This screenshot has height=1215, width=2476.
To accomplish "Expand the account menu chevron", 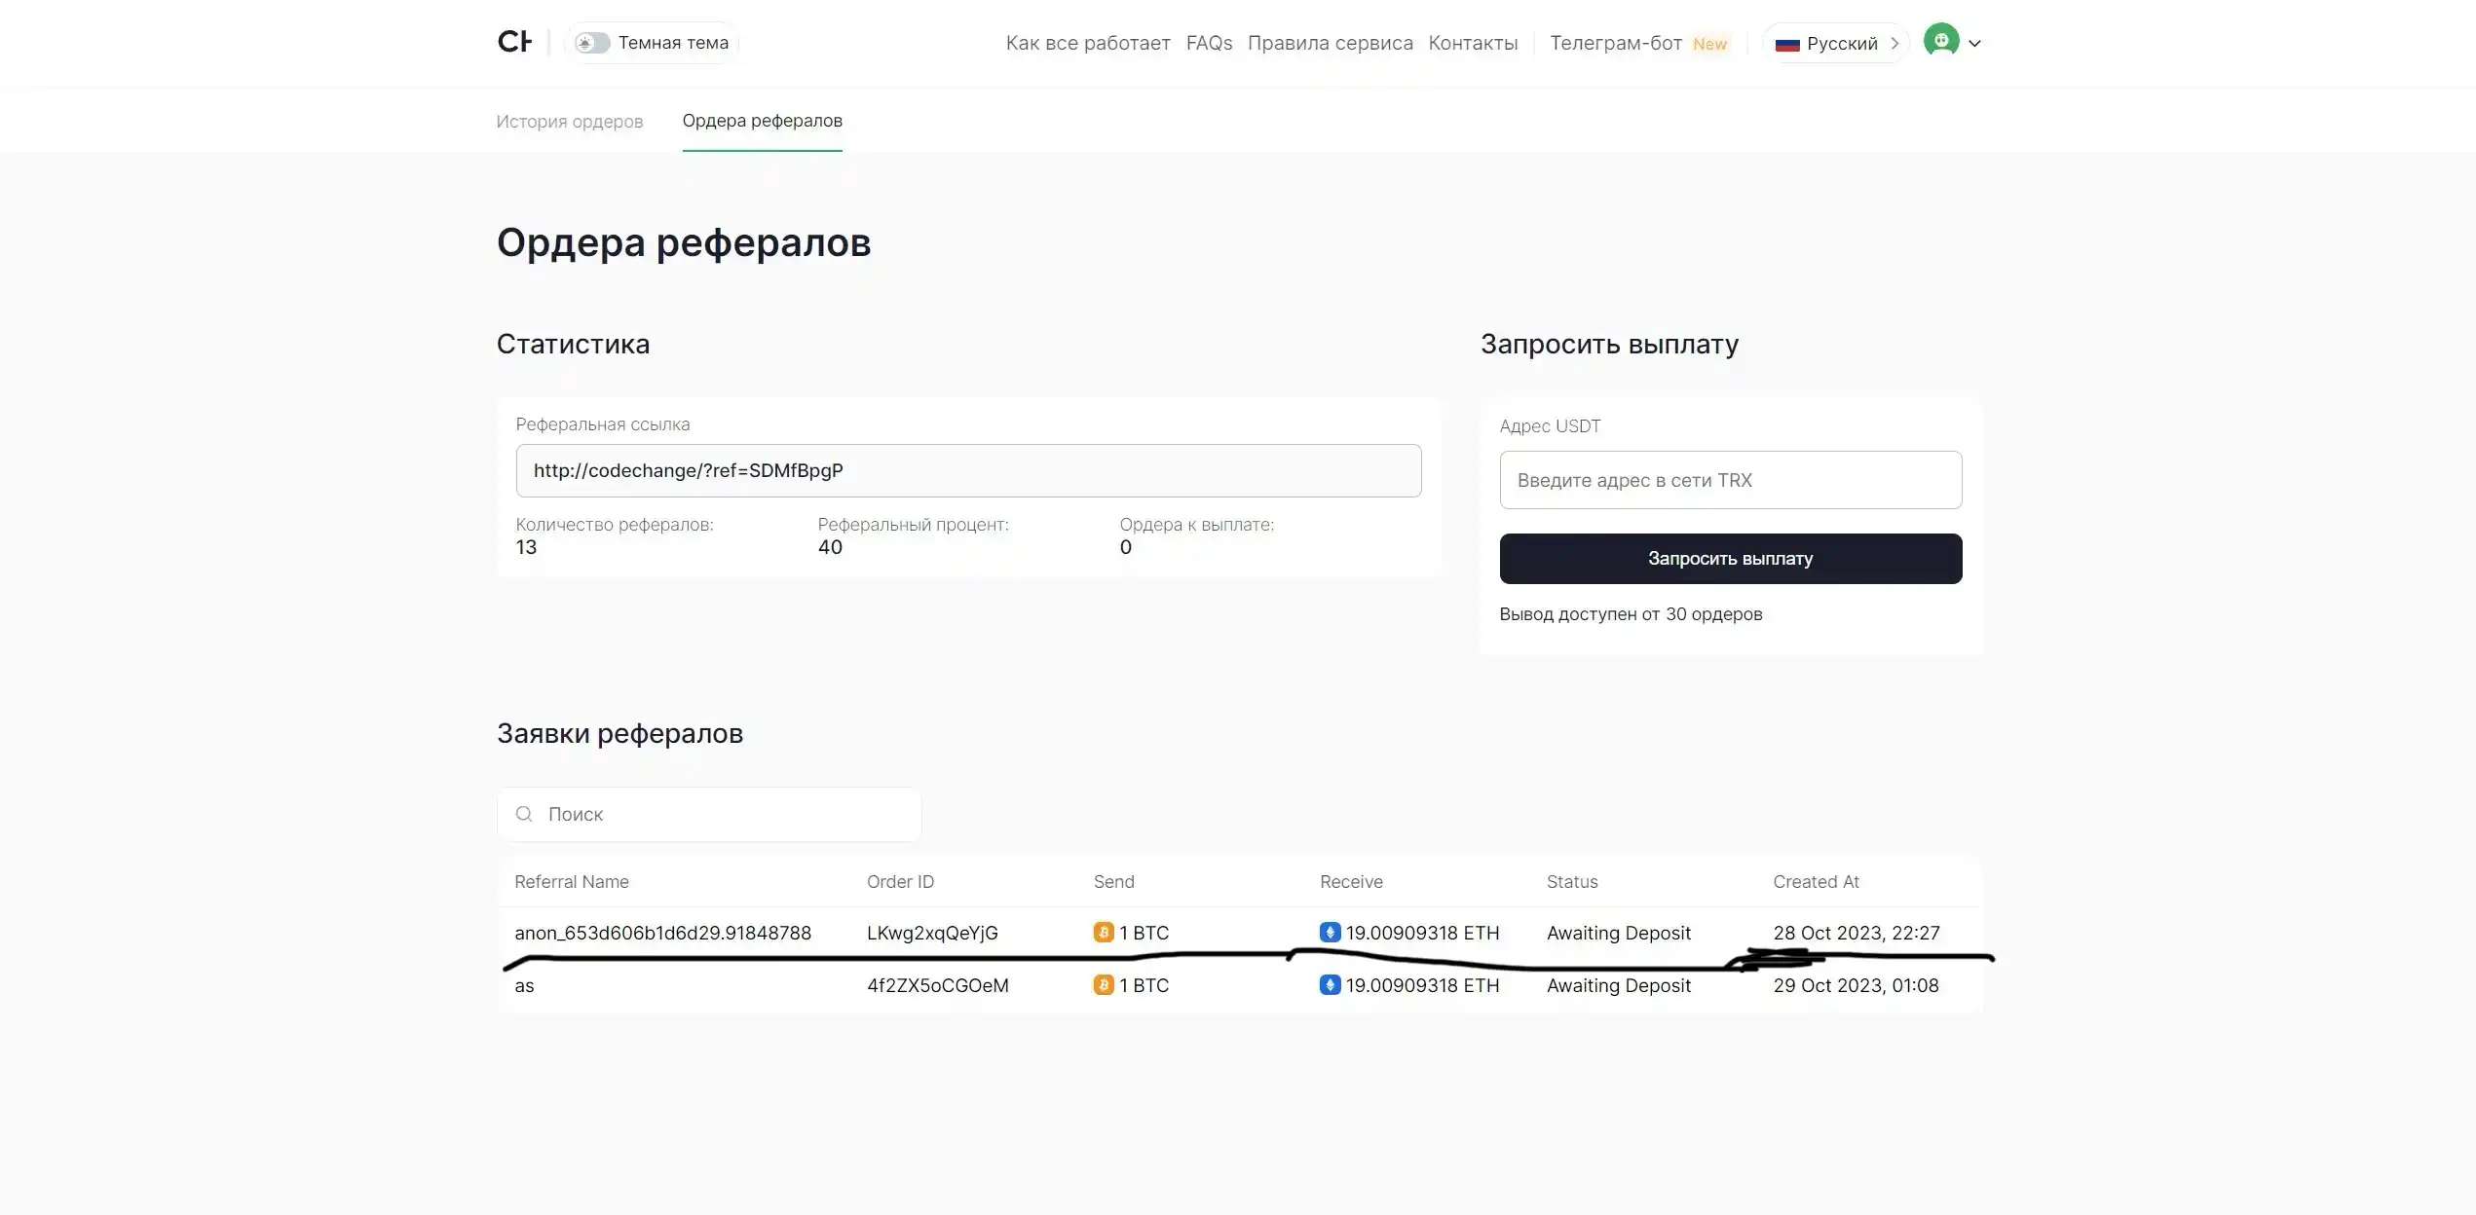I will 1974,43.
